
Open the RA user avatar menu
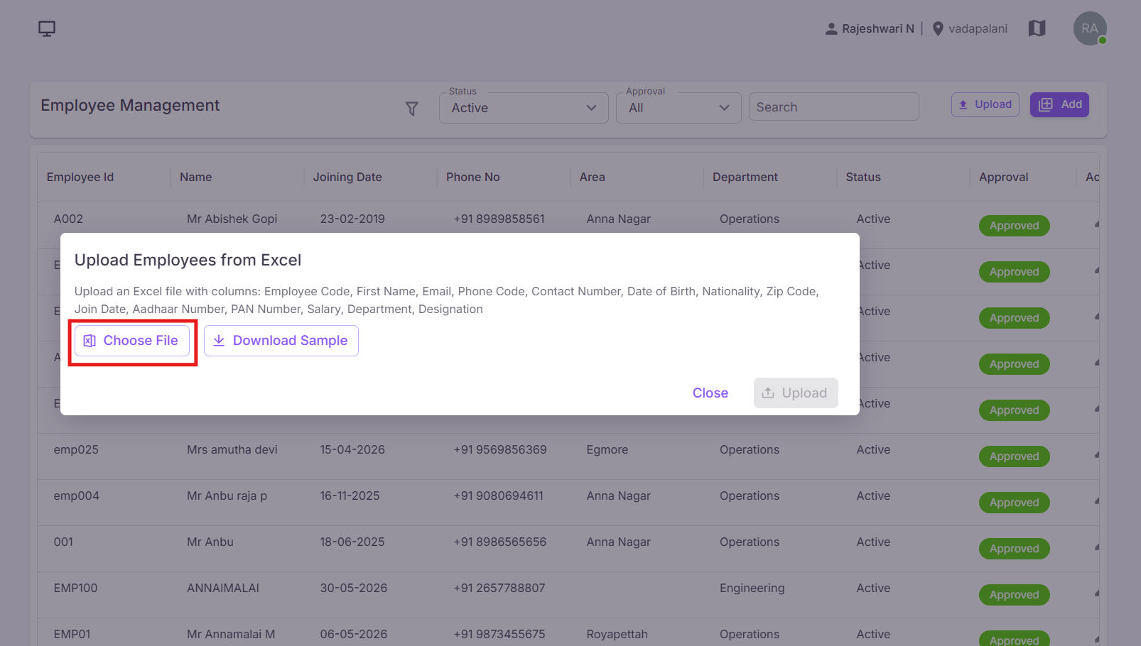coord(1090,28)
